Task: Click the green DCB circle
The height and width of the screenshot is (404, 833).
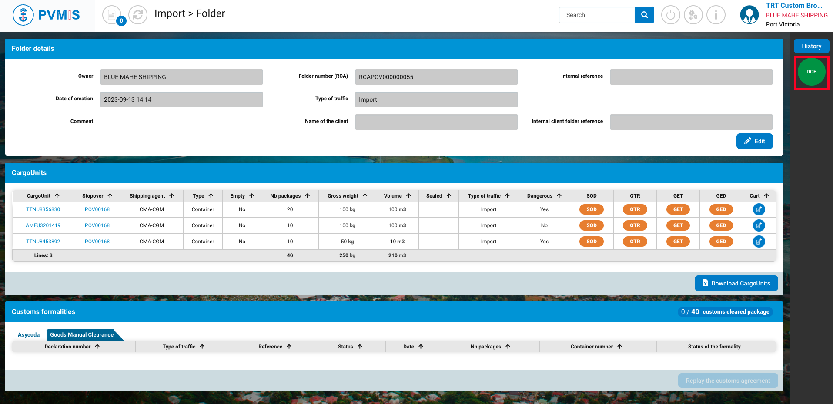Action: (811, 72)
